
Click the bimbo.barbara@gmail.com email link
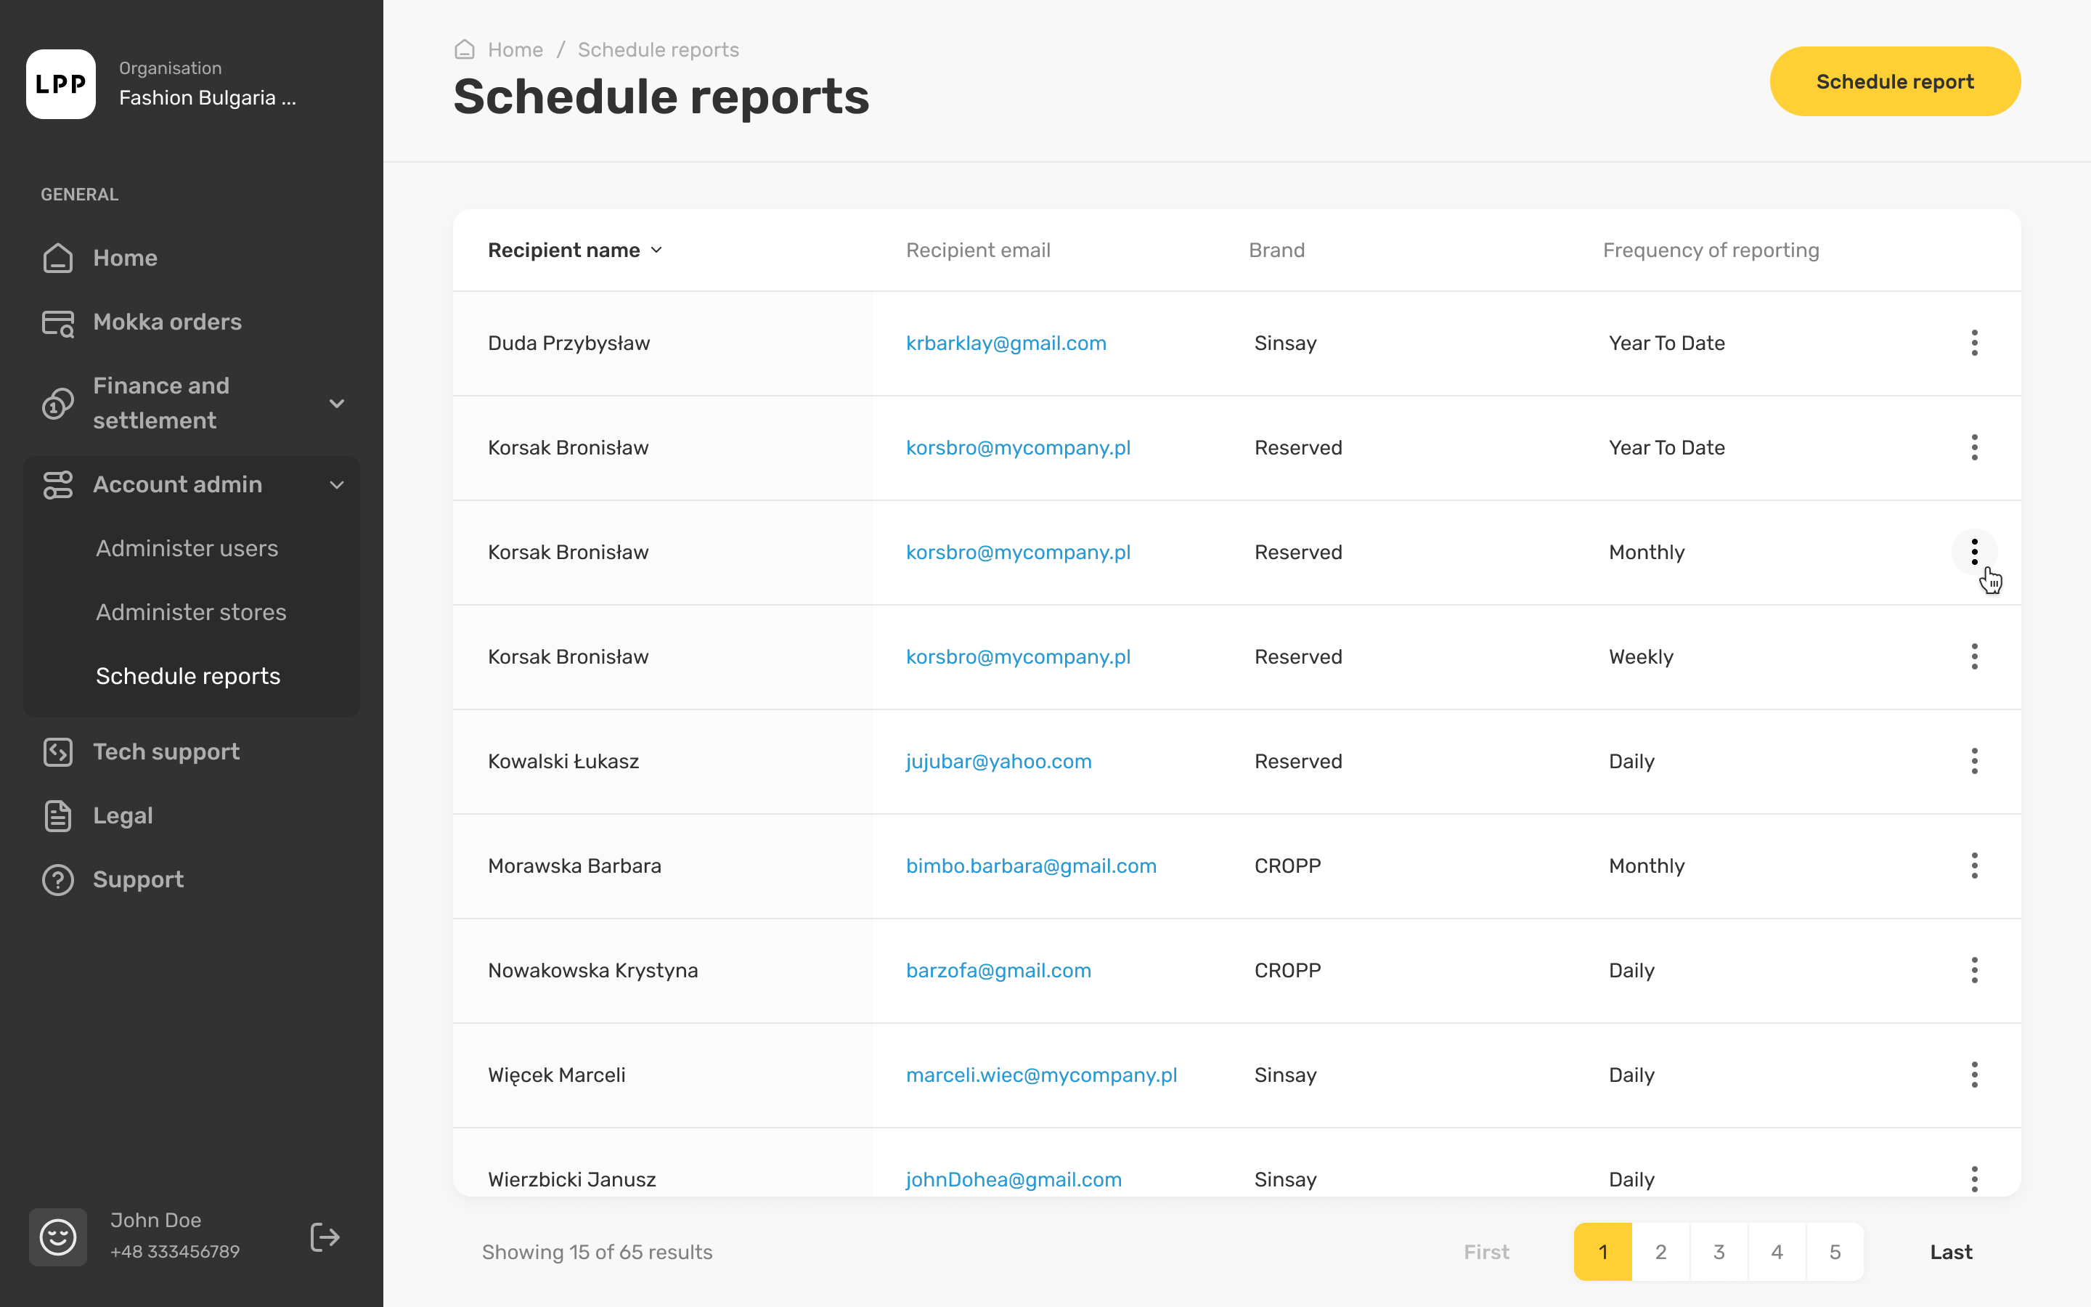(1031, 866)
